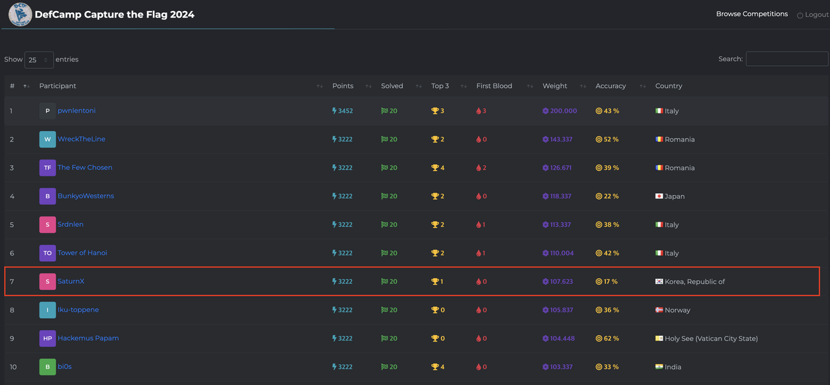Screen dimensions: 830x385
Task: Click the DefCamp Capture the Flag 2024 title
Action: [x=115, y=14]
